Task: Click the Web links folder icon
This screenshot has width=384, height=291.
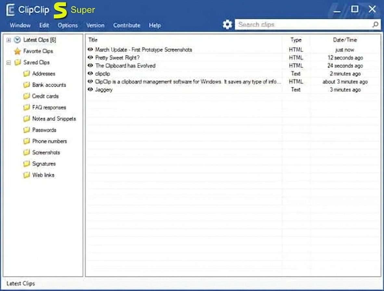Action: point(26,175)
